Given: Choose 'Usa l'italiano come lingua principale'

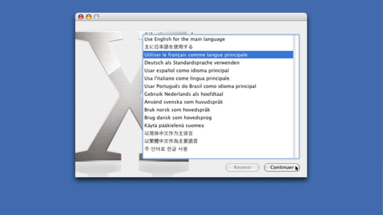Looking at the screenshot, I should coord(218,78).
